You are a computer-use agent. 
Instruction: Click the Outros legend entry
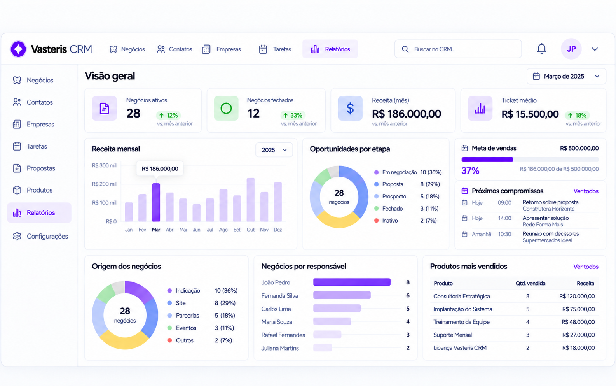[199, 340]
